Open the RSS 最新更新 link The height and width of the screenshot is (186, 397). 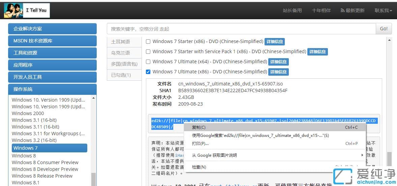pos(353,10)
